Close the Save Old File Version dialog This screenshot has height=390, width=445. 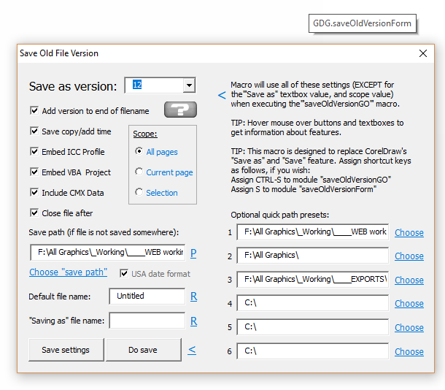pos(423,53)
